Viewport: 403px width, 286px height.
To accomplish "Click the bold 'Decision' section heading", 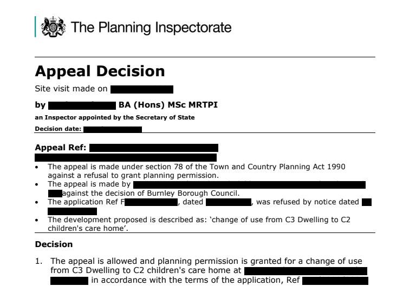I will [53, 244].
